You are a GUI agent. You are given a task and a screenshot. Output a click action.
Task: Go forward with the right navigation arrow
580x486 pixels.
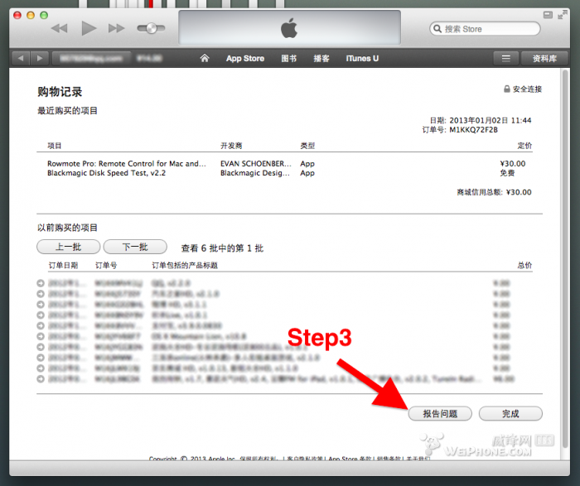coord(40,59)
